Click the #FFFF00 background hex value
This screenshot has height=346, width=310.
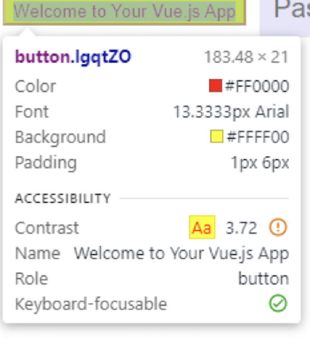[x=258, y=137]
